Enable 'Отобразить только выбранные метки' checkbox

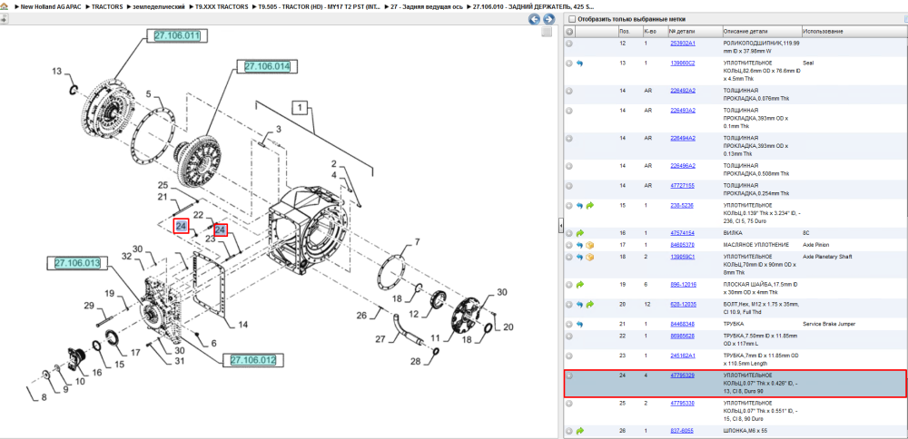coord(572,19)
